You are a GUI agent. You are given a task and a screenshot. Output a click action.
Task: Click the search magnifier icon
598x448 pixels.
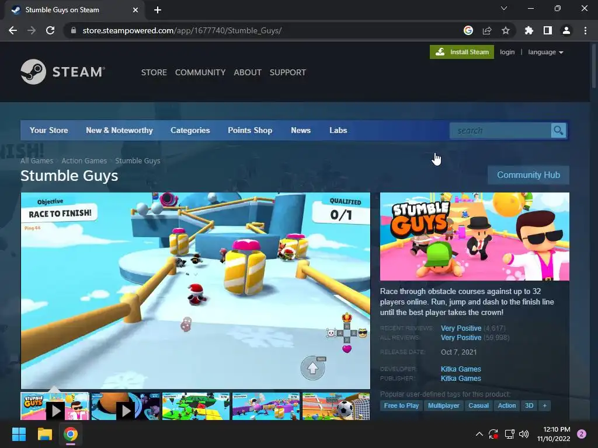coord(559,131)
